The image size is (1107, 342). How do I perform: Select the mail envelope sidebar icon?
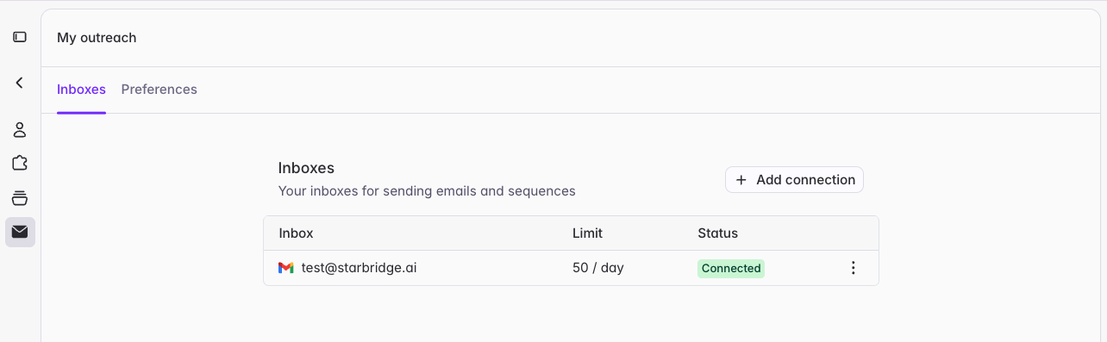tap(20, 232)
